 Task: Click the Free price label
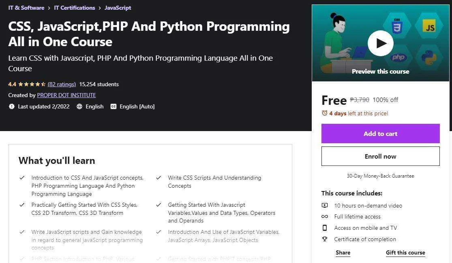point(334,100)
